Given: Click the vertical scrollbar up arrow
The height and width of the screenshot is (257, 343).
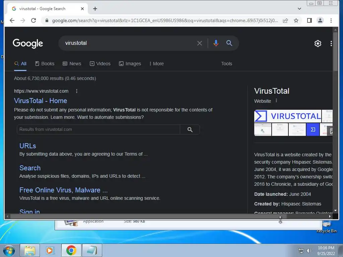Looking at the screenshot, I should [x=335, y=29].
